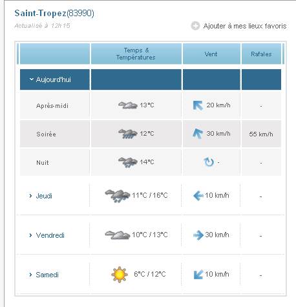Click the northwest wind arrow at 20 km/h
Image resolution: width=296 pixels, height=307 pixels.
198,105
